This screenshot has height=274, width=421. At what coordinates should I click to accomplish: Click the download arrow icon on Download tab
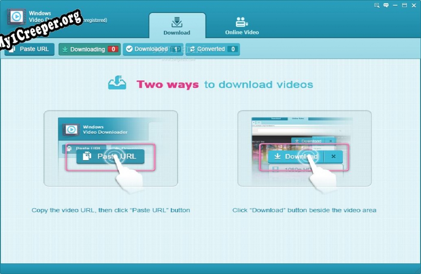pyautogui.click(x=177, y=22)
